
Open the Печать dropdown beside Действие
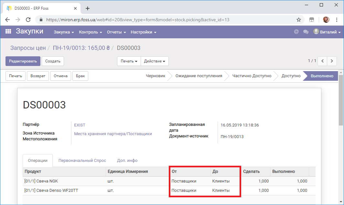coord(129,61)
